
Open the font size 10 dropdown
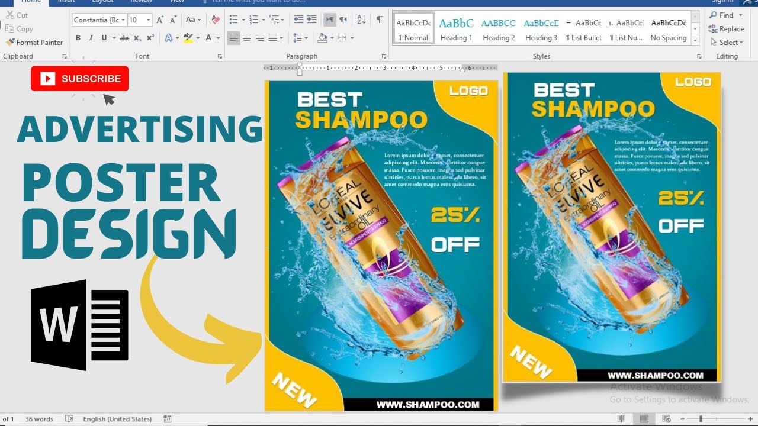click(x=148, y=20)
